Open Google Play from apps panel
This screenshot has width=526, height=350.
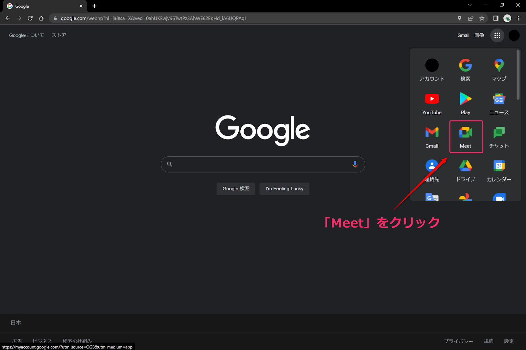click(466, 103)
